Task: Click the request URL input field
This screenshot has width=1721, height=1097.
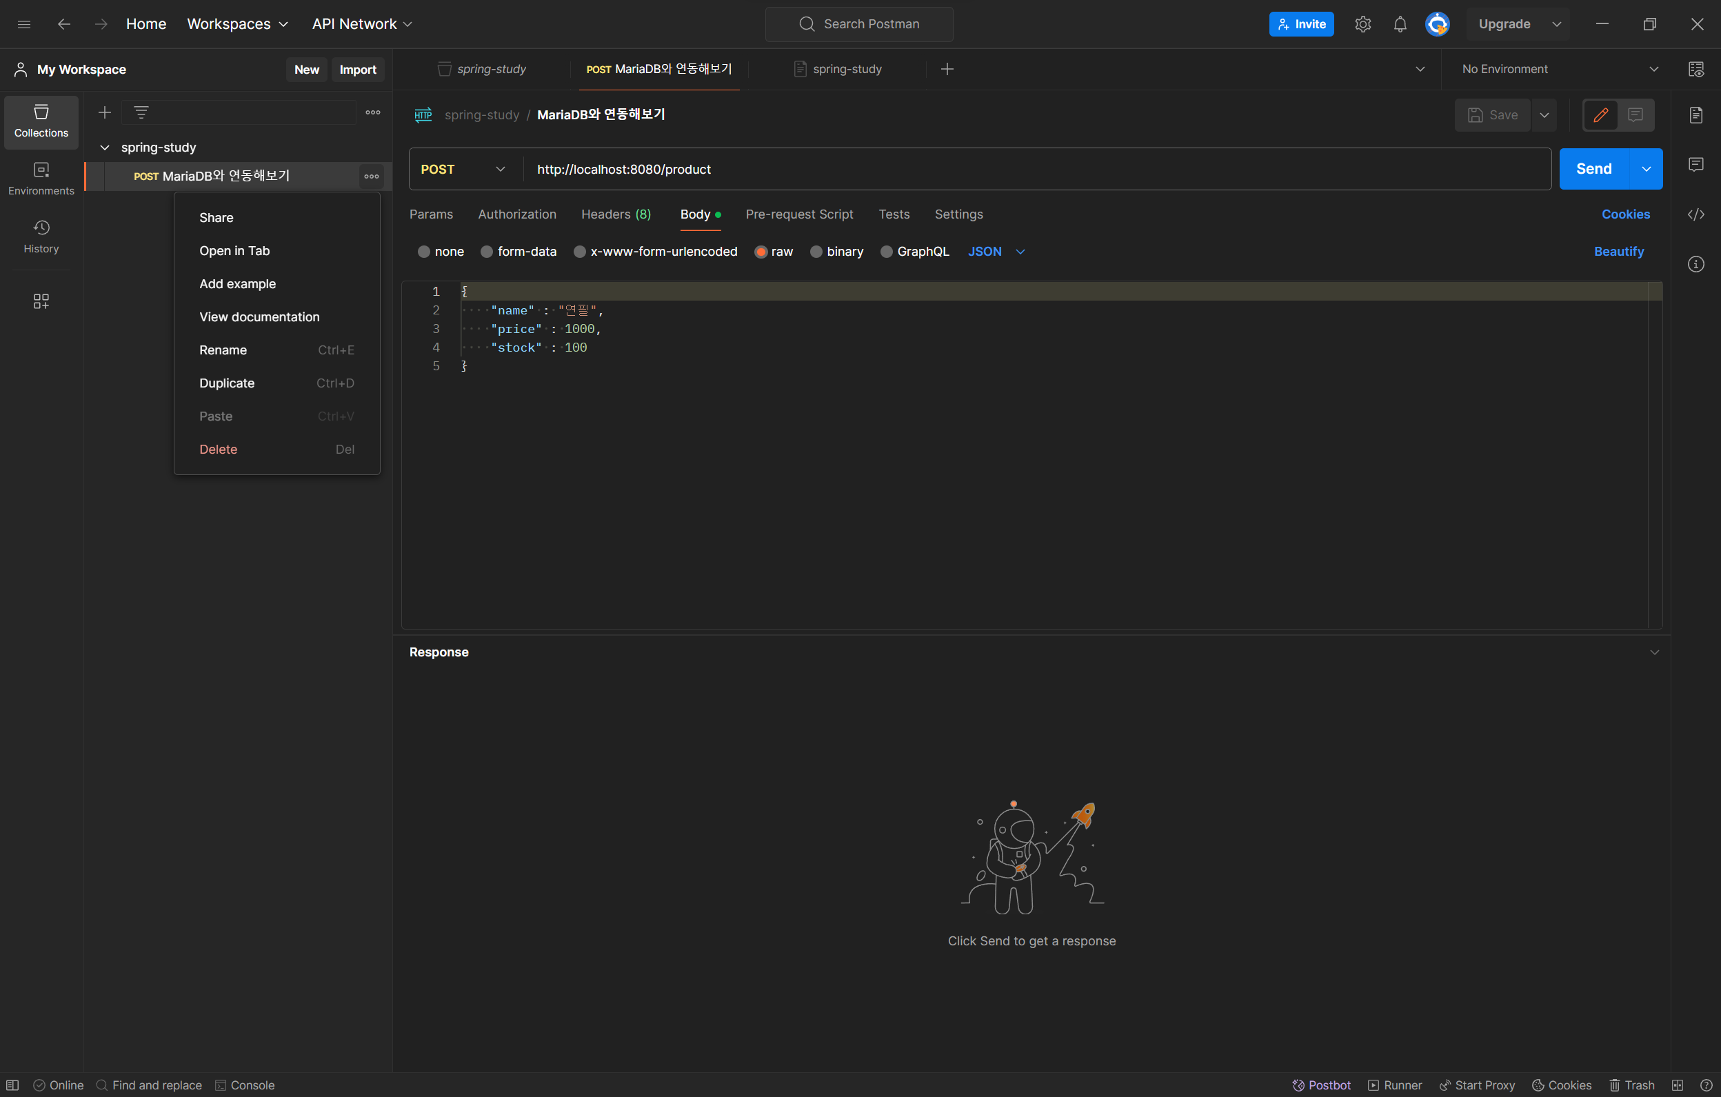Action: (x=1000, y=170)
